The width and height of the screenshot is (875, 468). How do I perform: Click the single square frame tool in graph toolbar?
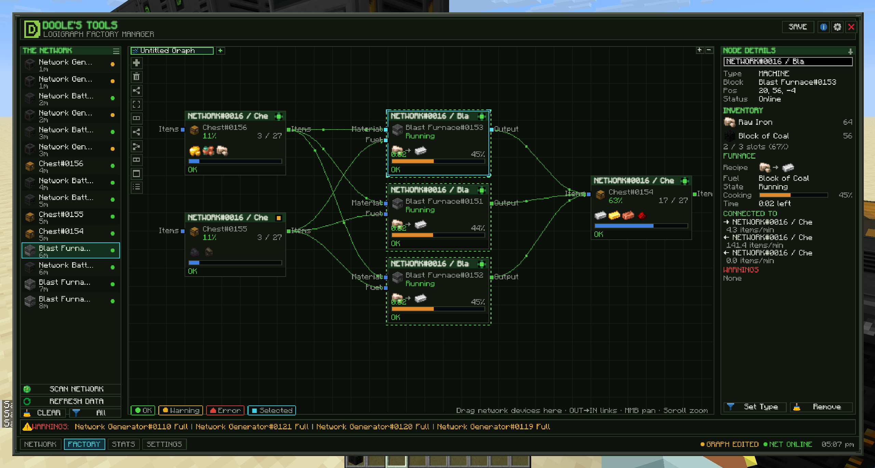pos(136,174)
